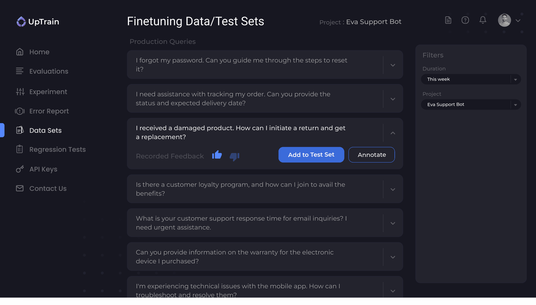This screenshot has width=536, height=305.
Task: Open the Project filter dropdown for Eva Support Bot
Action: coord(470,104)
